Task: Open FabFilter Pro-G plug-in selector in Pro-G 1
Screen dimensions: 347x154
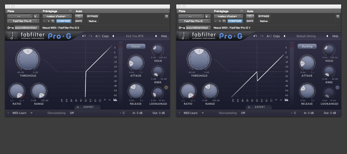Action: point(194,21)
